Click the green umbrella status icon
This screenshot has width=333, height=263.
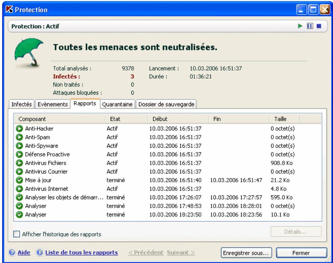pyautogui.click(x=28, y=53)
